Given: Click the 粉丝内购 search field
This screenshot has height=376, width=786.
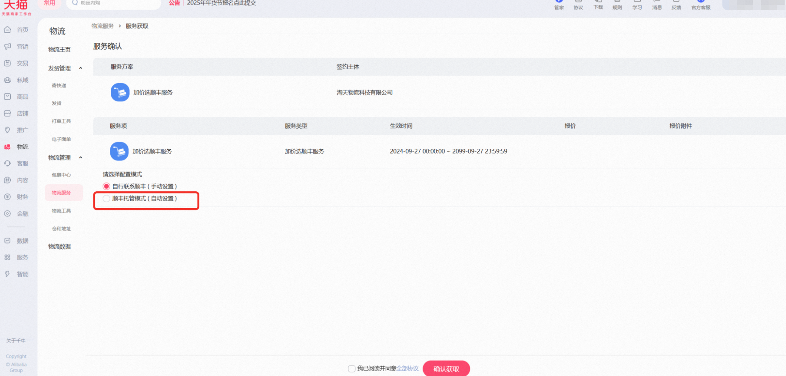Looking at the screenshot, I should (x=114, y=3).
